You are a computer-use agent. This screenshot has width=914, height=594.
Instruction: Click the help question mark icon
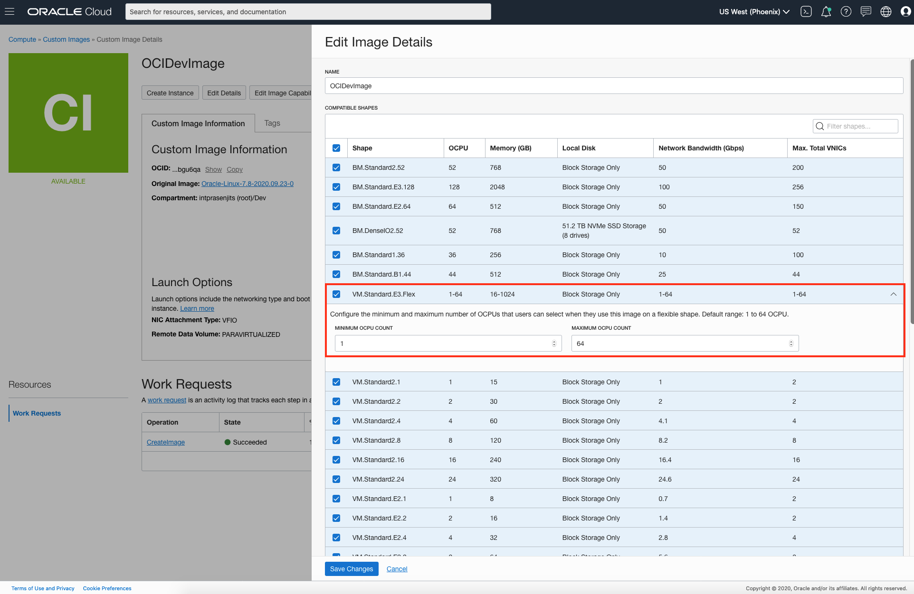(x=846, y=11)
